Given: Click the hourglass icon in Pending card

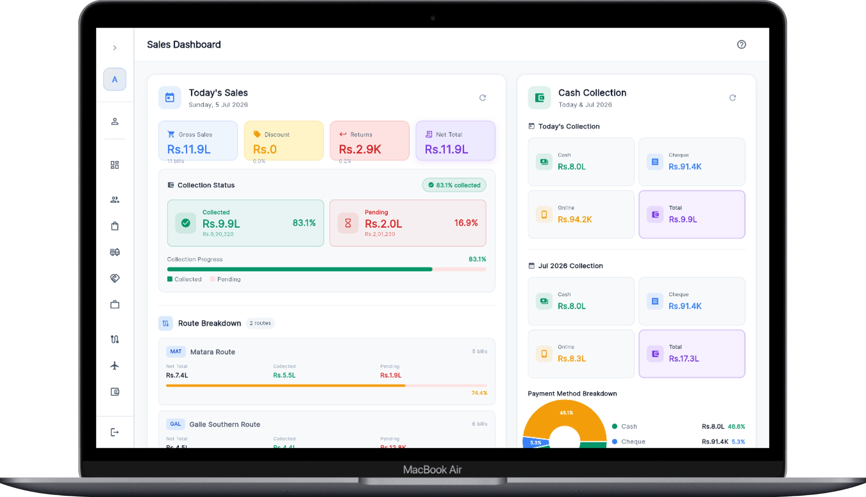Looking at the screenshot, I should click(348, 223).
